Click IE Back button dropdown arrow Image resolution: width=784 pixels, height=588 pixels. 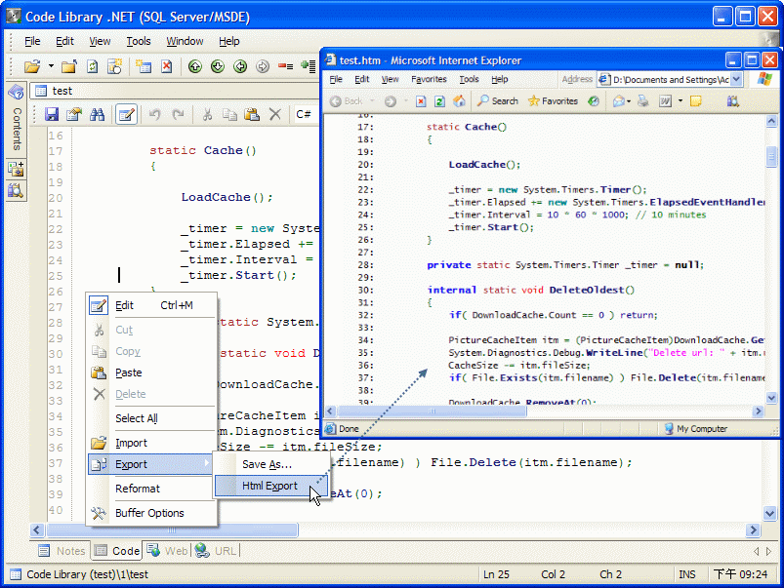click(372, 100)
